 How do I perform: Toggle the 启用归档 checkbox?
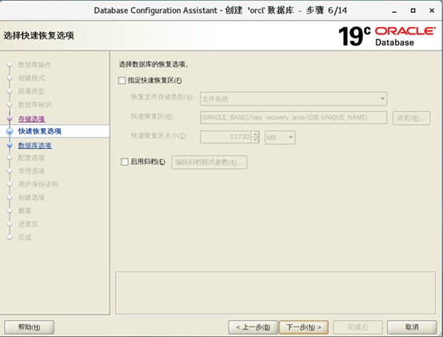coord(125,162)
